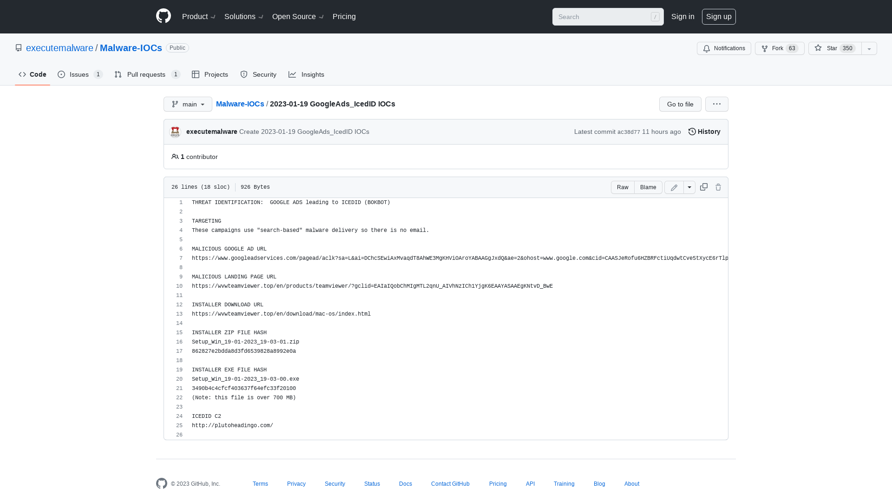This screenshot has width=892, height=502.
Task: Click the GitHub footer logo
Action: pos(162,483)
